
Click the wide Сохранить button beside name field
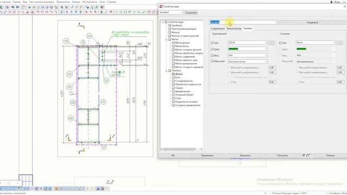312,23
